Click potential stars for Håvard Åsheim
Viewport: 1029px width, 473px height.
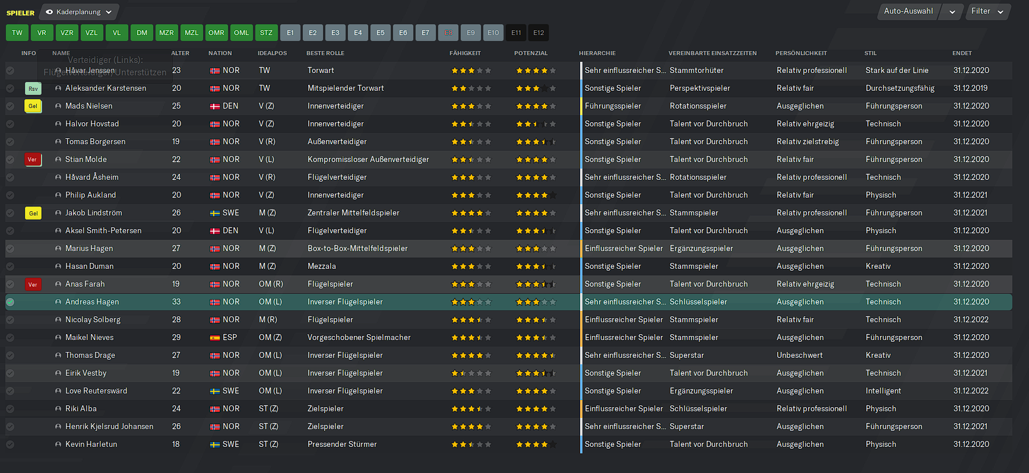click(536, 177)
